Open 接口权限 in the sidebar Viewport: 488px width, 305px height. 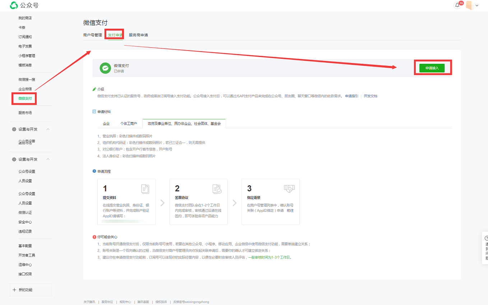(x=25, y=274)
